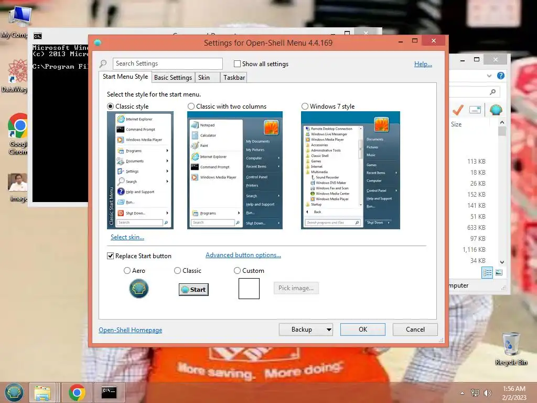Select the Classic style radio button
Viewport: 537px width, 403px height.
click(111, 106)
